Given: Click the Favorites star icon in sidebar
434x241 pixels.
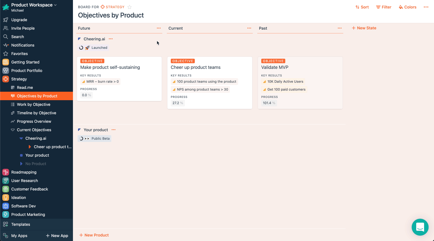Looking at the screenshot, I should [5, 54].
